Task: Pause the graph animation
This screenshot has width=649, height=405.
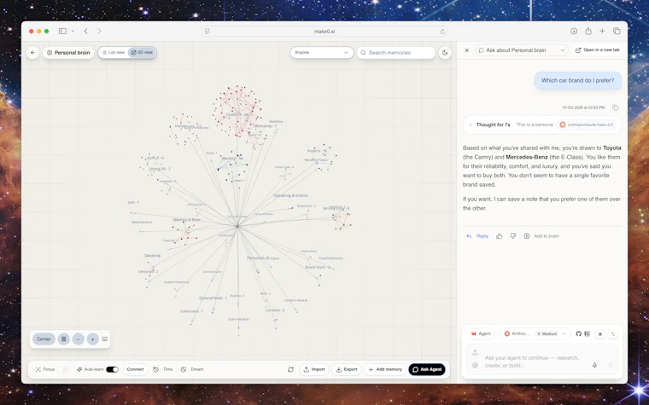Action: click(x=64, y=338)
